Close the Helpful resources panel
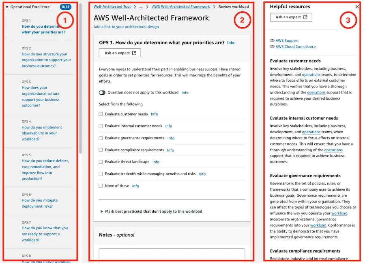 (357, 7)
